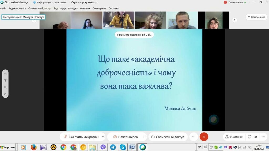
Task: Toggle the Участники participants panel
Action: pos(234,137)
